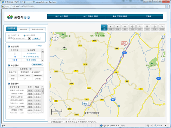Switch to the 정류소검색 tab

point(23,29)
